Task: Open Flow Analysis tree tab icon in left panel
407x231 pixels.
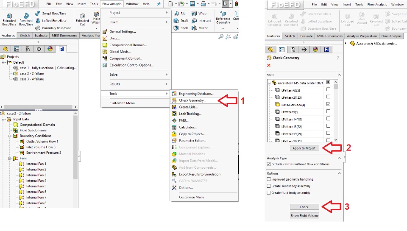Action: coord(61,49)
